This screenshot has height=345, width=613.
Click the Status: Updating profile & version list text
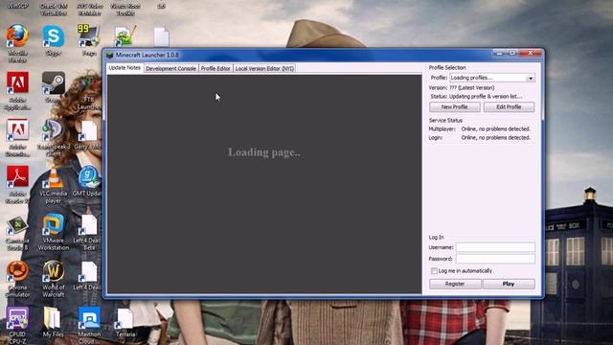click(x=476, y=96)
